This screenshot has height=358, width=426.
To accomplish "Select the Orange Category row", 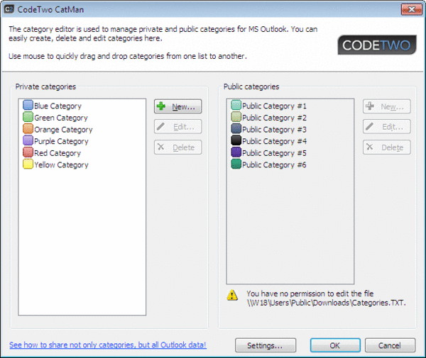I will click(58, 129).
